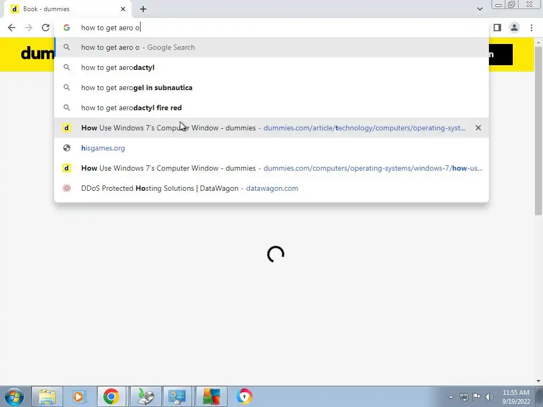This screenshot has height=407, width=543.
Task: Click the browser back arrow
Action: pyautogui.click(x=12, y=28)
